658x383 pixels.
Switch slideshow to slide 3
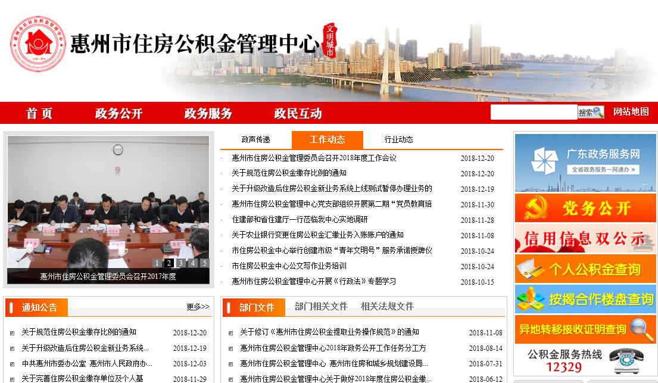(x=180, y=263)
